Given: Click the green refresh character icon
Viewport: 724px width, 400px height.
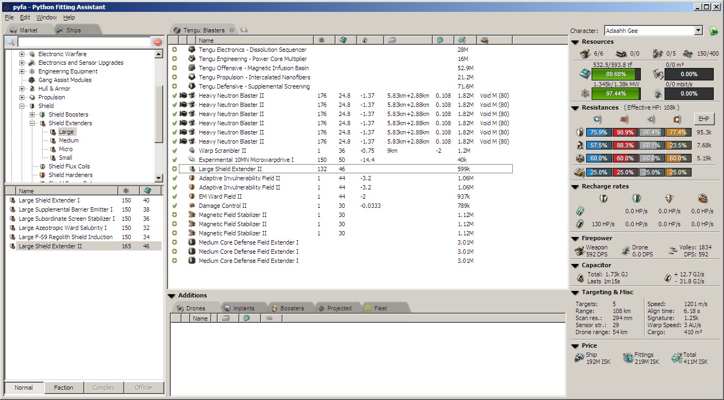Looking at the screenshot, I should tap(714, 31).
